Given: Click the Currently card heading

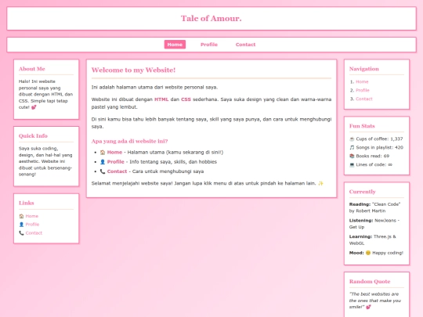Looking at the screenshot, I should [363, 192].
